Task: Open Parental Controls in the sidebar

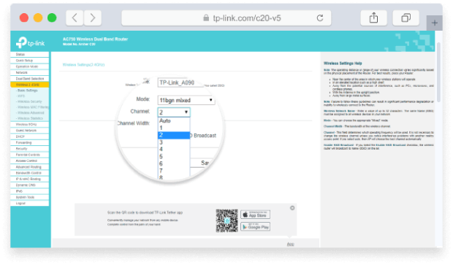Action: [30, 155]
